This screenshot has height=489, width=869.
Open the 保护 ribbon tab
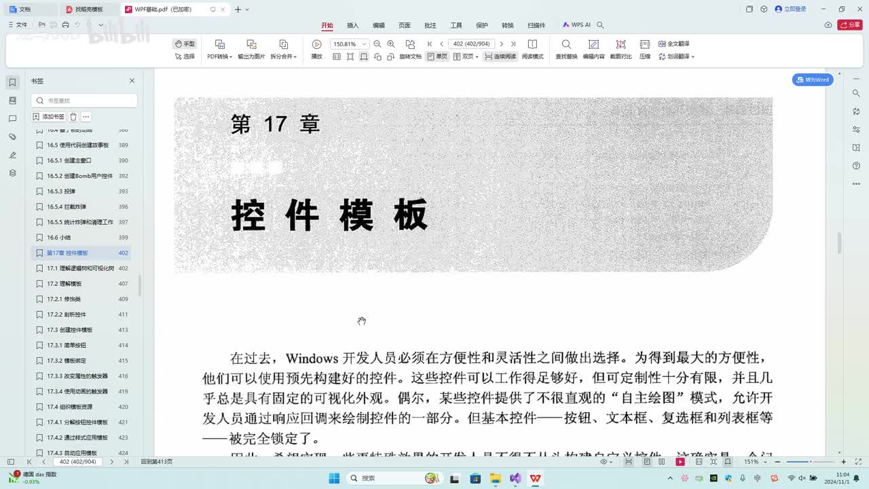tap(482, 25)
